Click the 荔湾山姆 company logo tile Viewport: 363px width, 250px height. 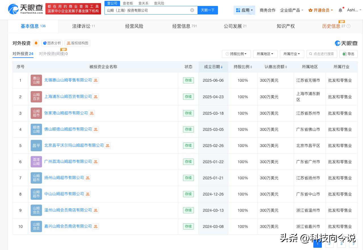coord(36,162)
